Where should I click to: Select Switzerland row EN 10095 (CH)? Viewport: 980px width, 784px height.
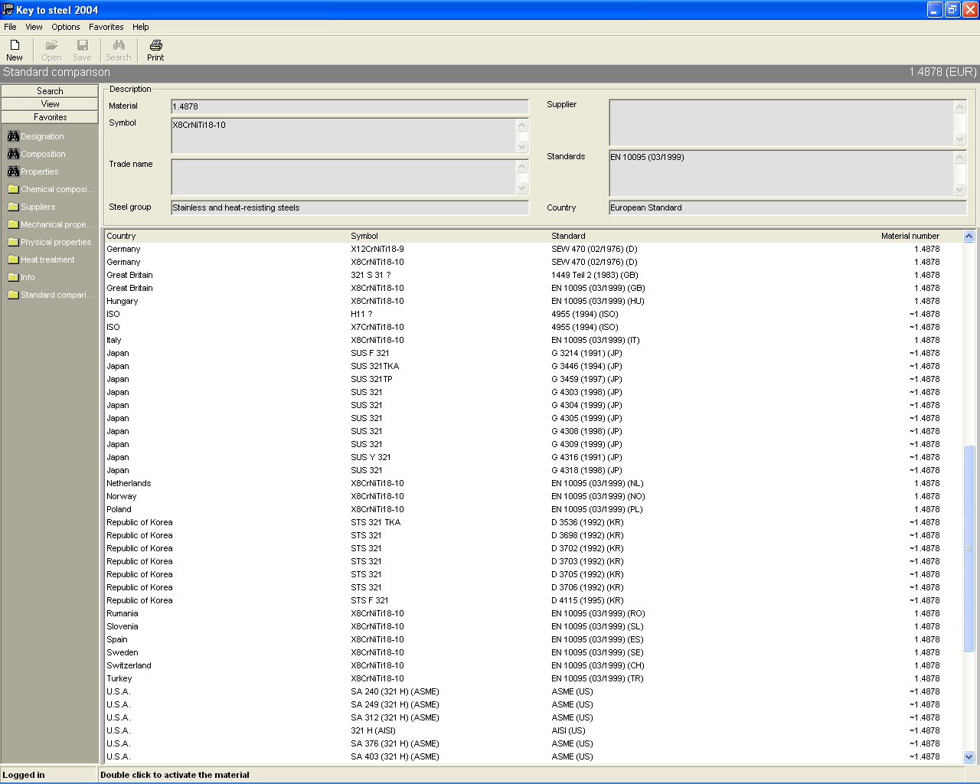point(533,665)
